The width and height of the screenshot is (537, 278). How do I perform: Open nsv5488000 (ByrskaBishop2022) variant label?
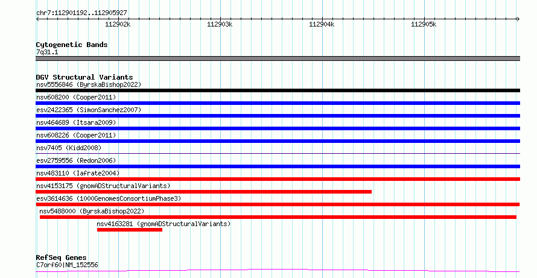(x=92, y=211)
